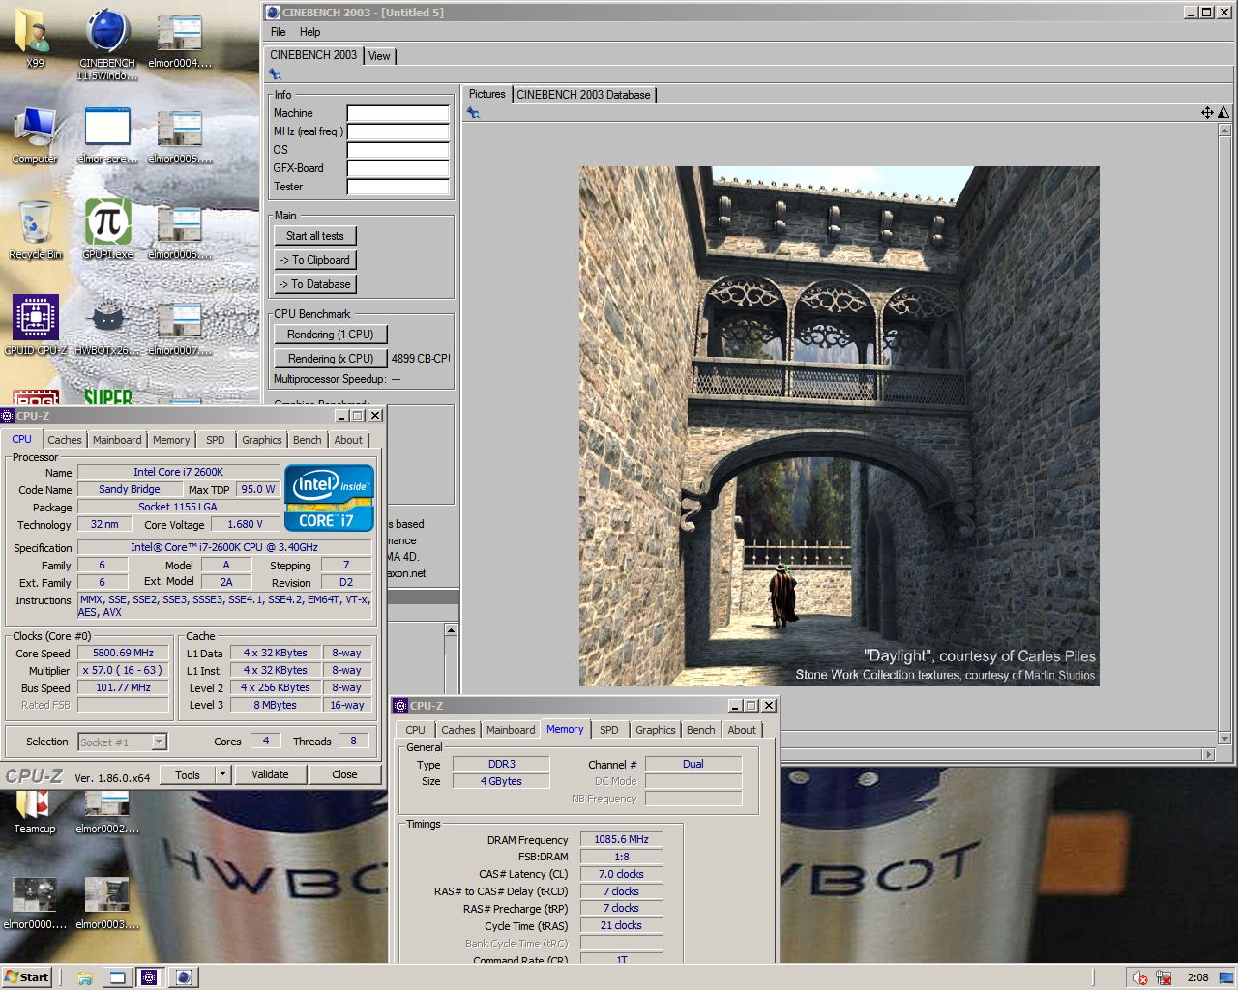Click the volume icon in the system tray
1238x990 pixels.
[x=1140, y=977]
